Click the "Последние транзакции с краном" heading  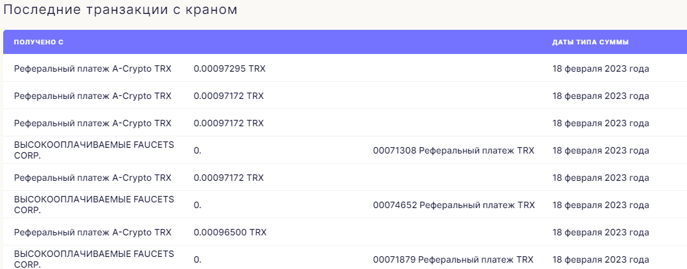pyautogui.click(x=121, y=11)
